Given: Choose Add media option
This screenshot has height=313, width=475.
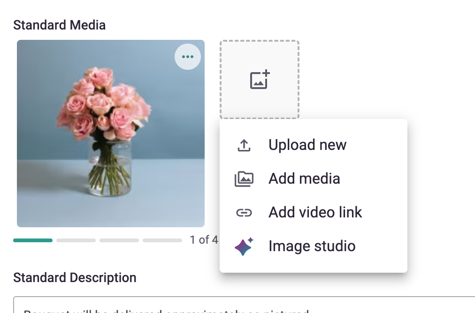Looking at the screenshot, I should (313, 179).
